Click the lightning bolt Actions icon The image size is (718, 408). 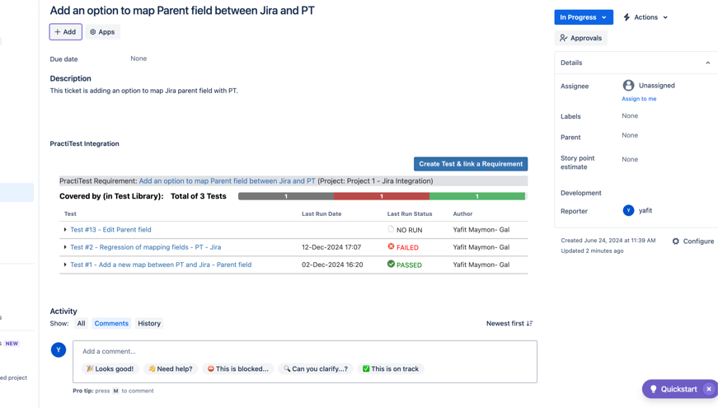click(x=626, y=17)
